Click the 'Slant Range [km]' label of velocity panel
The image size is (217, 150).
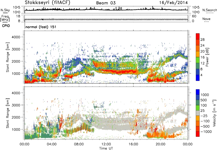coord(8,113)
